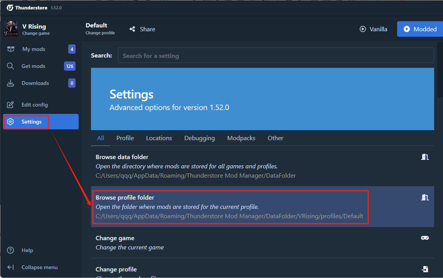Click the Downloads tray icon in sidebar

click(x=10, y=83)
